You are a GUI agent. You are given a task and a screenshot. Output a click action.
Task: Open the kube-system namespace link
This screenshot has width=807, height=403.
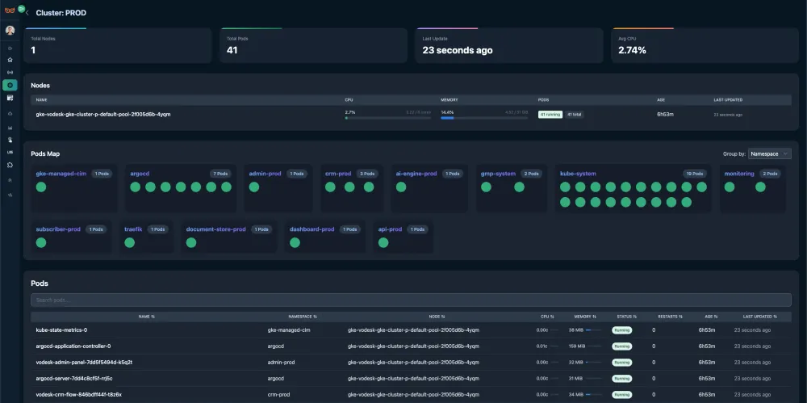pyautogui.click(x=578, y=174)
